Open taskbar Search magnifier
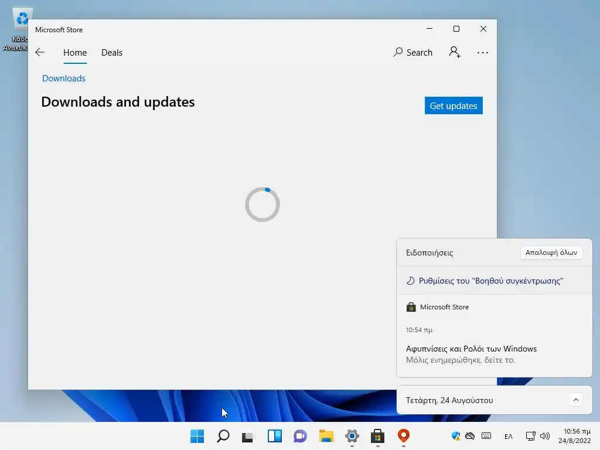 [x=223, y=436]
